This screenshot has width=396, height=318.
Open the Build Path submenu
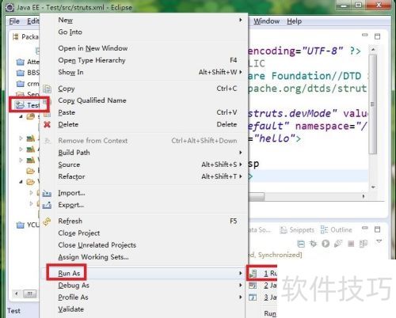pos(144,153)
